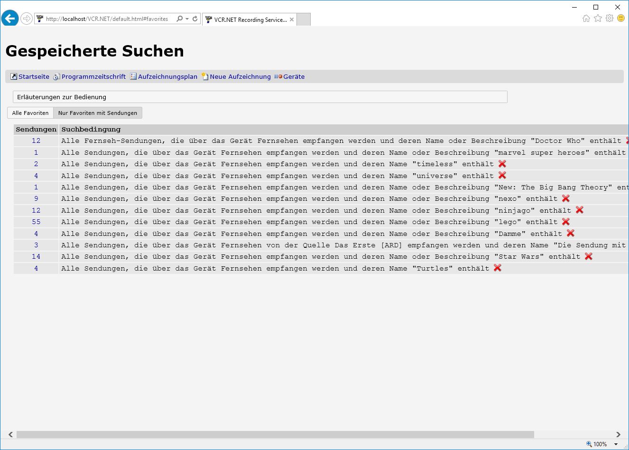Open the address bar search dropdown arrow
The image size is (629, 450).
click(187, 19)
